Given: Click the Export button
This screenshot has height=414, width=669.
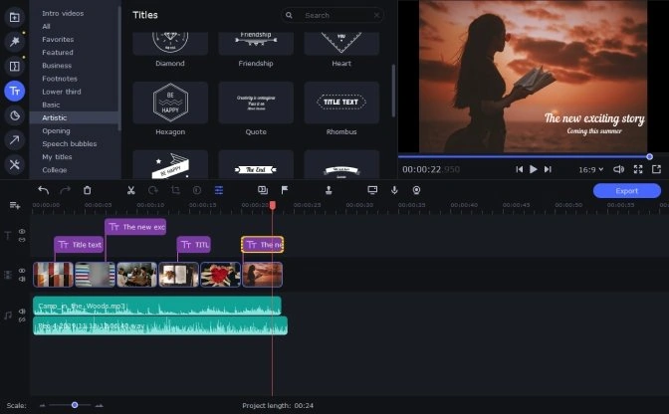Looking at the screenshot, I should point(627,191).
